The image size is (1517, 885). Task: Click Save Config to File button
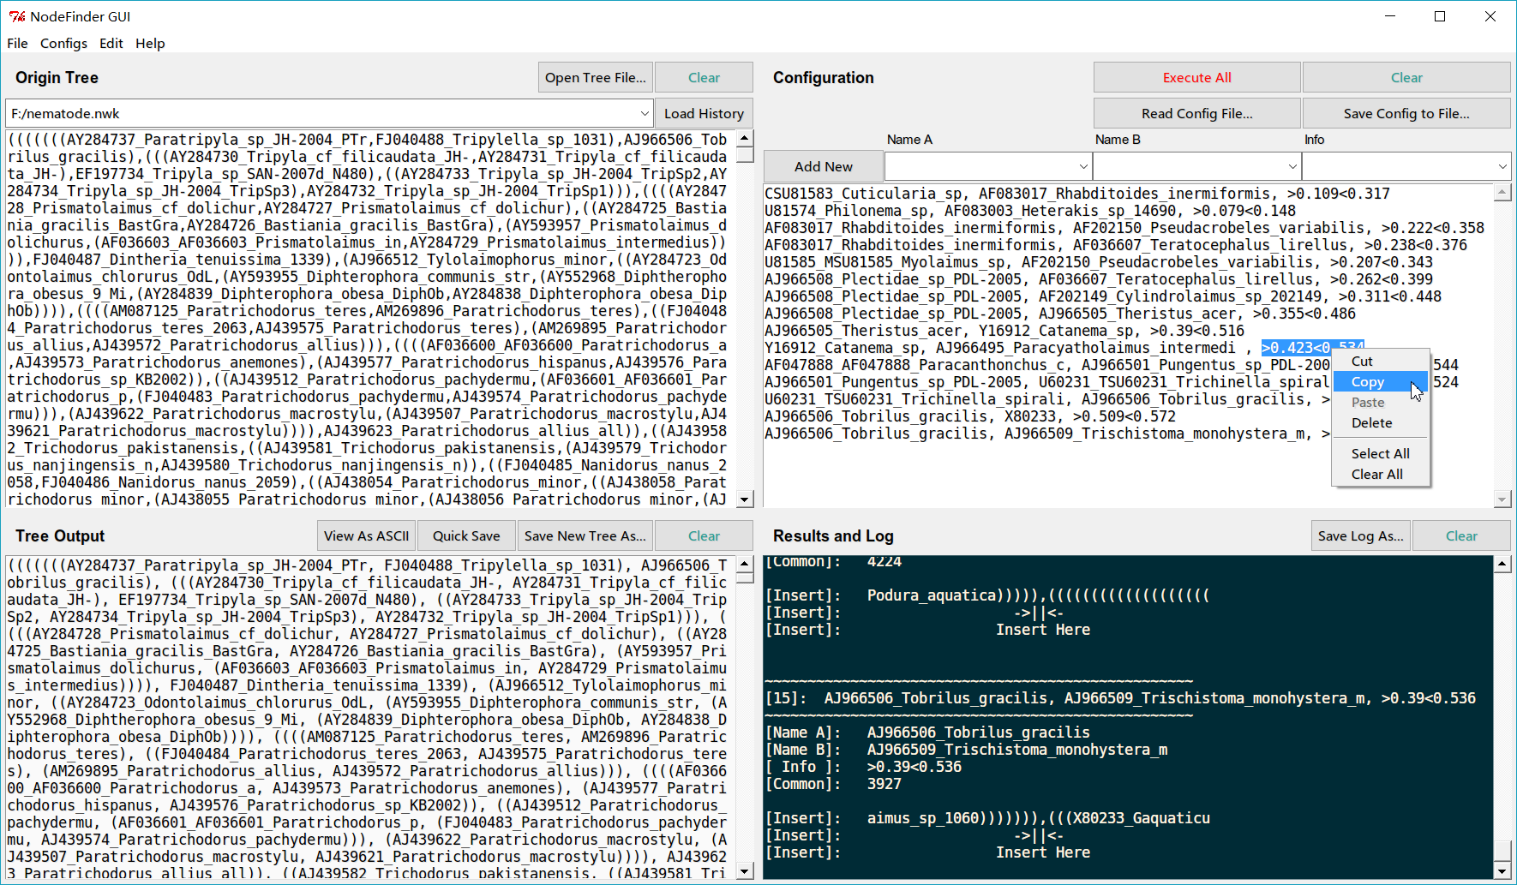click(1406, 113)
